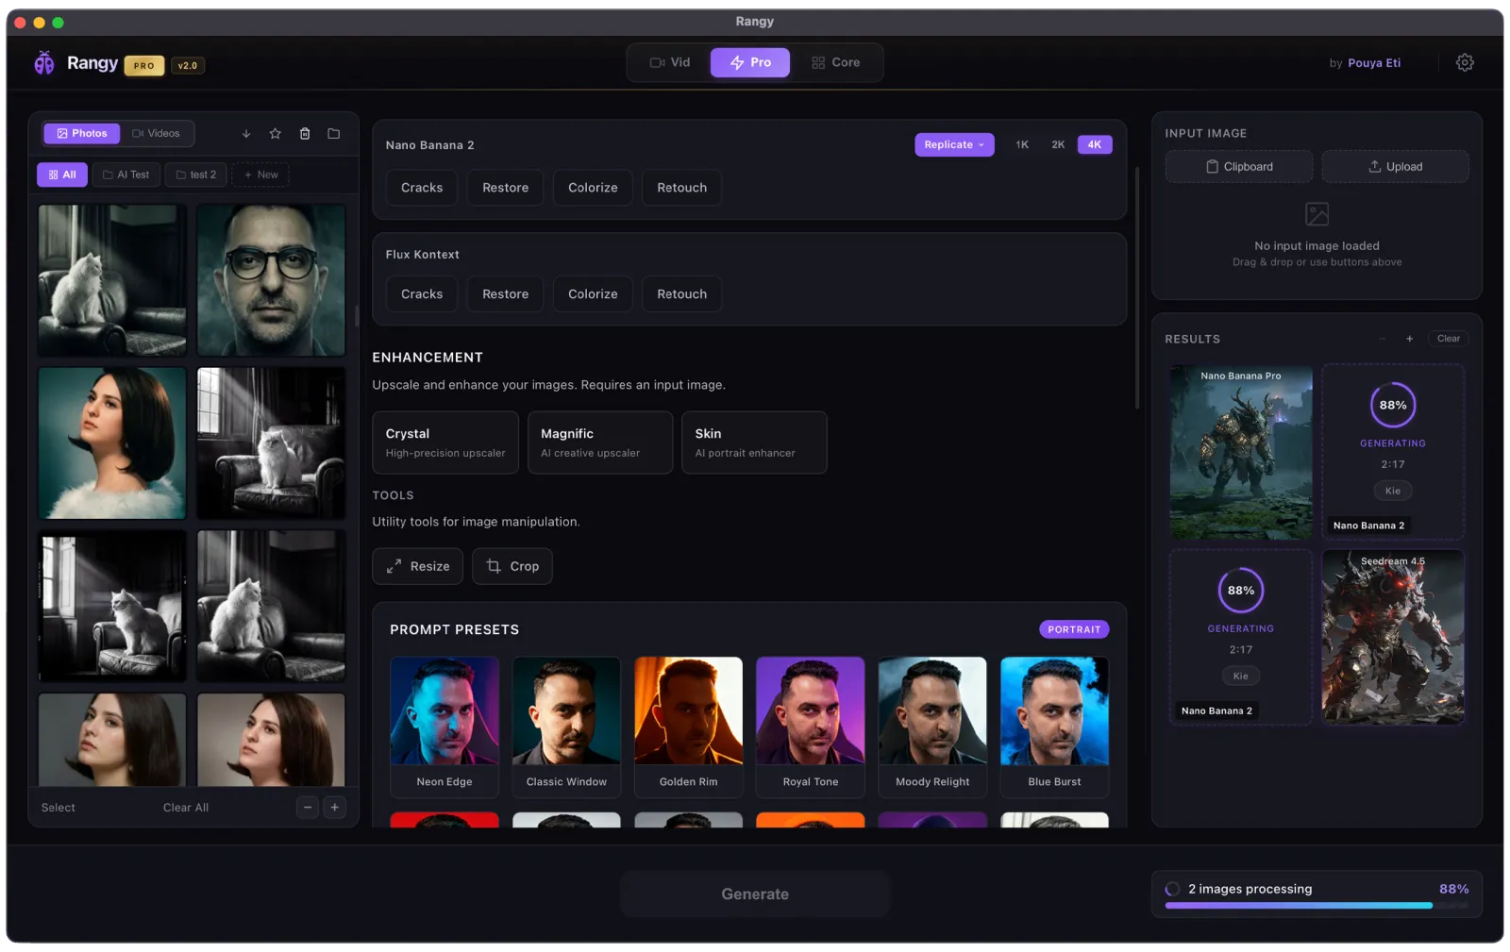Create a New folder
The width and height of the screenshot is (1510, 952).
coord(260,175)
